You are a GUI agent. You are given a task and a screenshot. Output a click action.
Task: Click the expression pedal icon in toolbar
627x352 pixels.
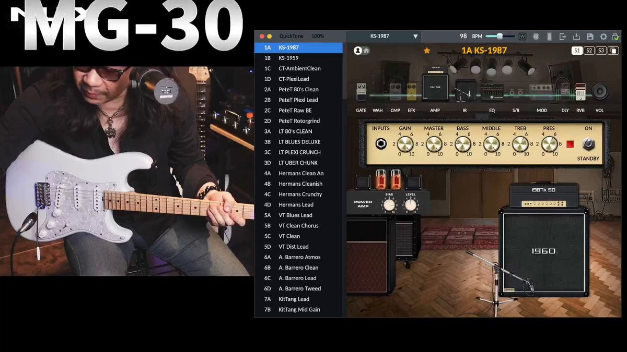[549, 37]
